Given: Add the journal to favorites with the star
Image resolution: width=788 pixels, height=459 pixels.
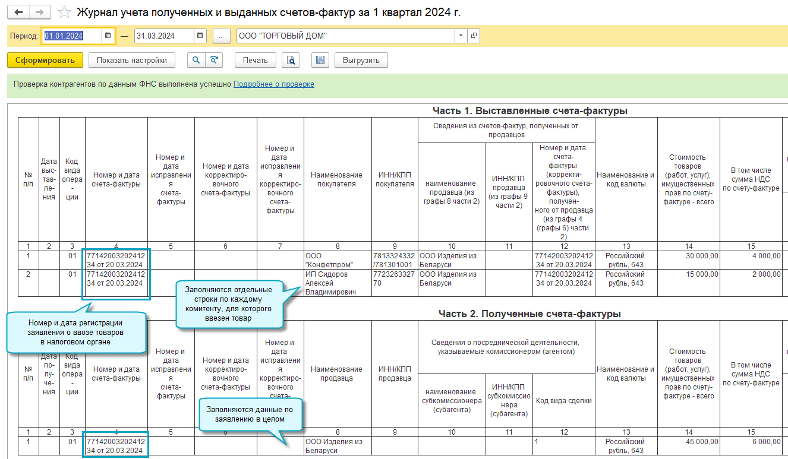Looking at the screenshot, I should click(x=65, y=12).
